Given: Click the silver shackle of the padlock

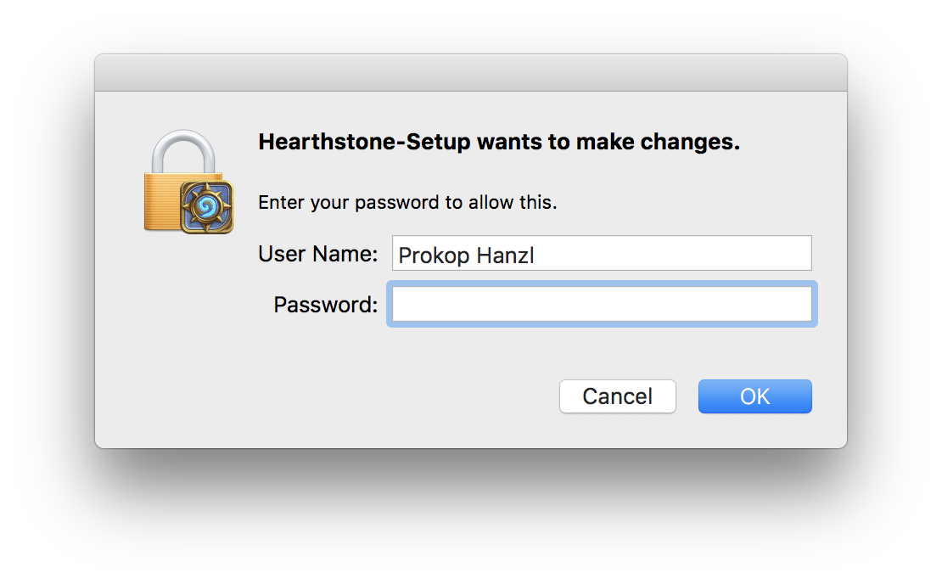Looking at the screenshot, I should click(183, 150).
